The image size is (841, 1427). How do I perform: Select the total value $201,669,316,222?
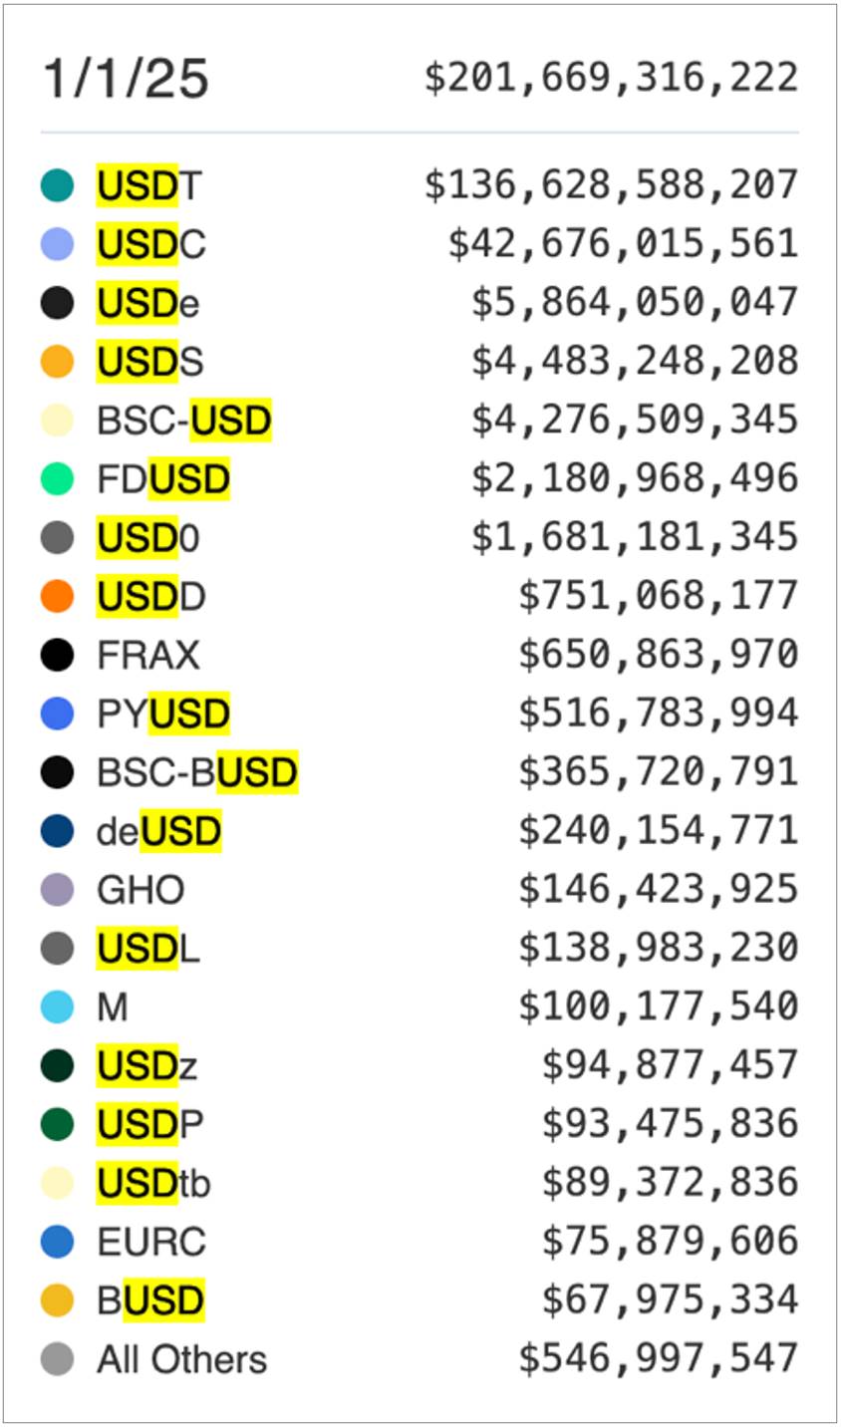612,79
